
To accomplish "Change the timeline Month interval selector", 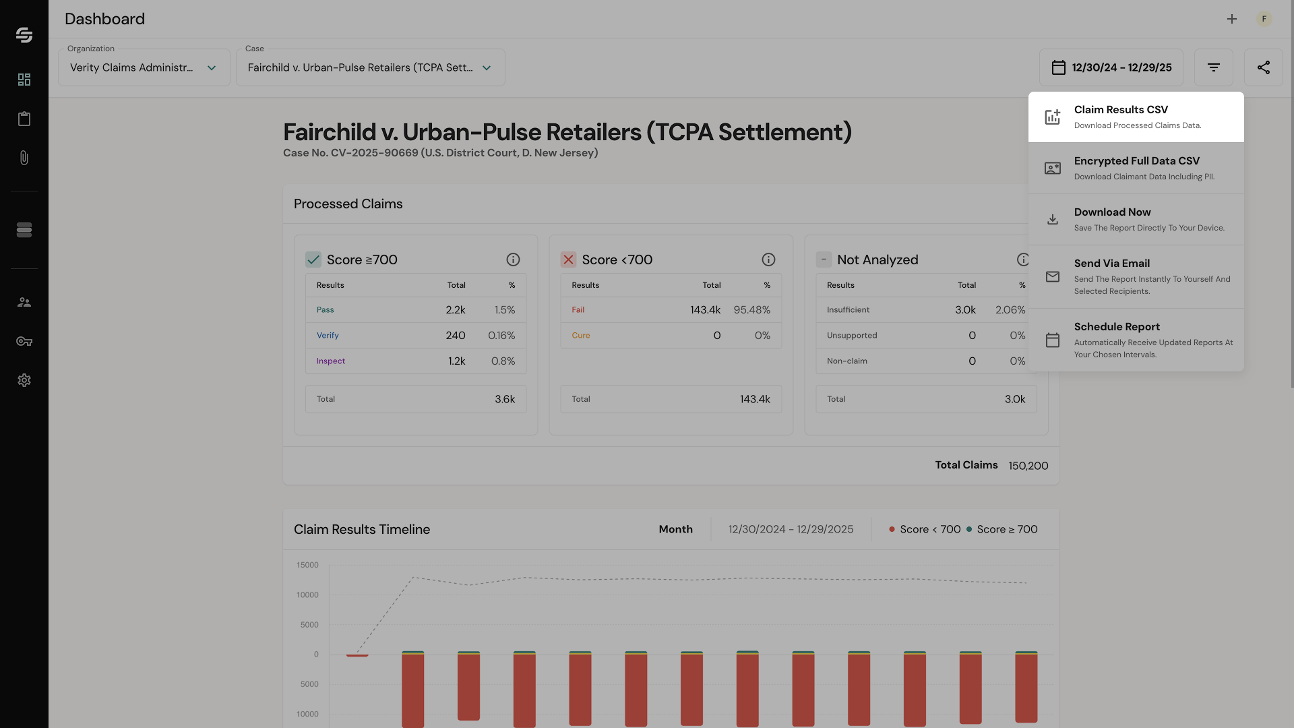I will [x=676, y=529].
